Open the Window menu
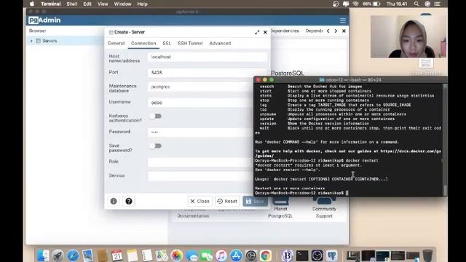Viewport: 466px width, 262px height. point(123,4)
